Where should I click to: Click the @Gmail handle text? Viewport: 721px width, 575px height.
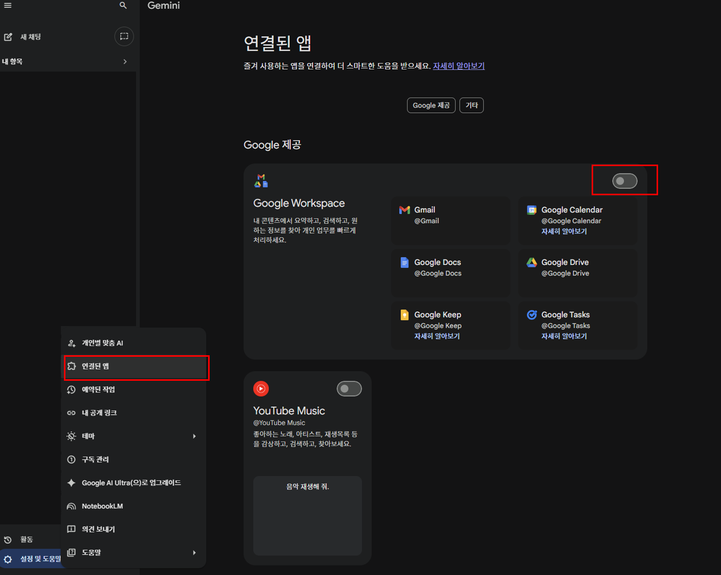[426, 221]
